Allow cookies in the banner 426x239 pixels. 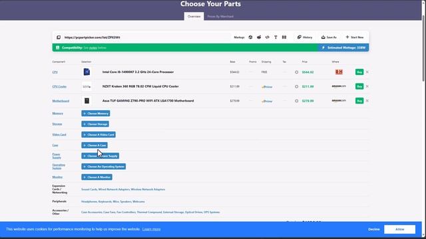click(x=399, y=229)
